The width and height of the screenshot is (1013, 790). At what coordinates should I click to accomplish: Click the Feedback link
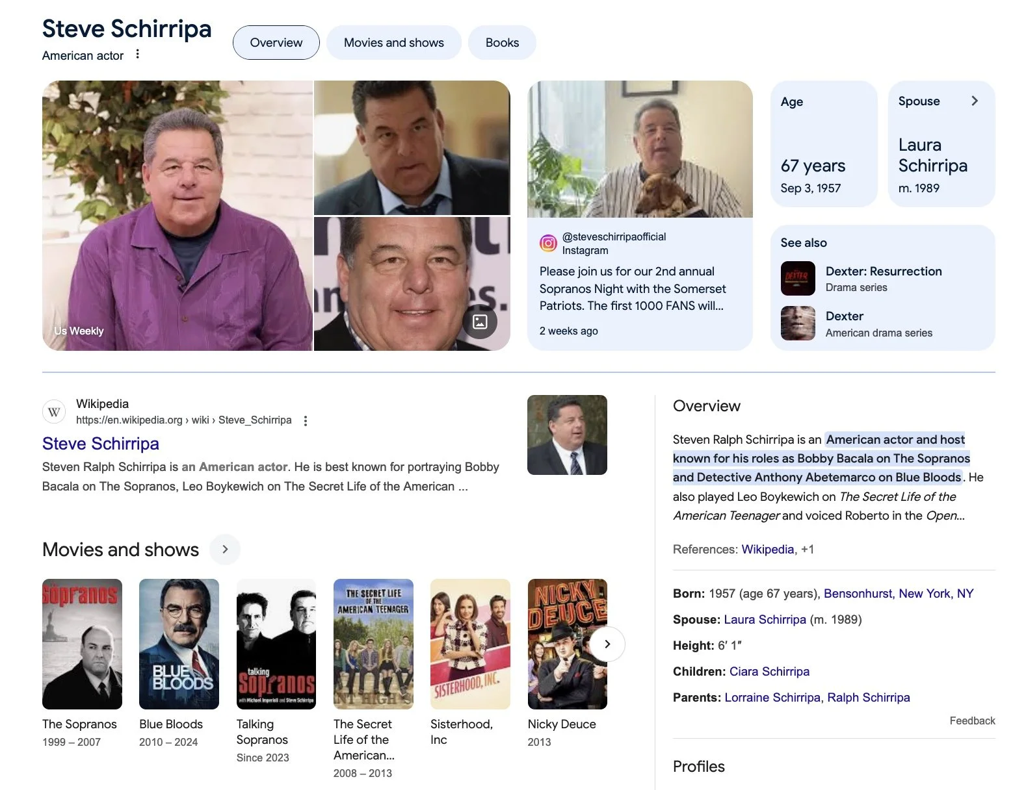click(x=972, y=720)
